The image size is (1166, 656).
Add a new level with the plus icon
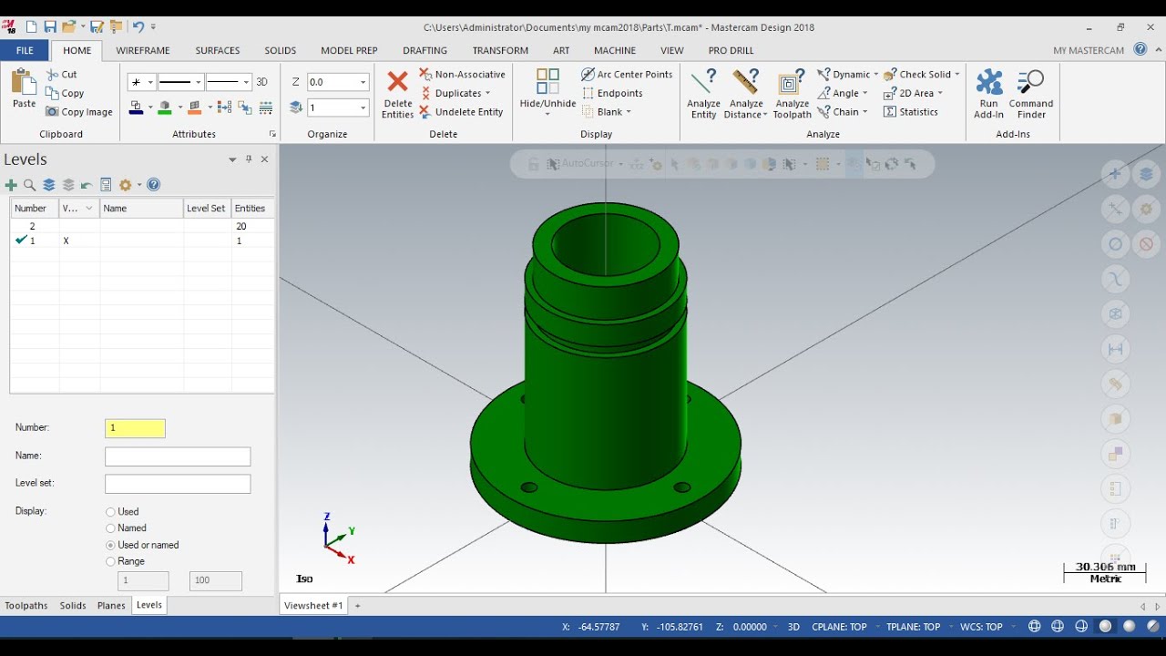(12, 185)
